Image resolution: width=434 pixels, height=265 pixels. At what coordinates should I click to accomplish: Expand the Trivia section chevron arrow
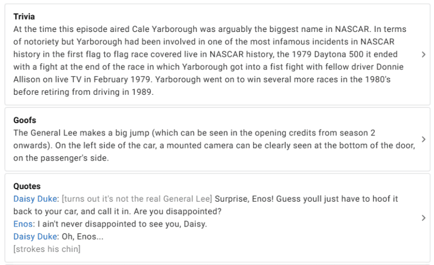(424, 55)
